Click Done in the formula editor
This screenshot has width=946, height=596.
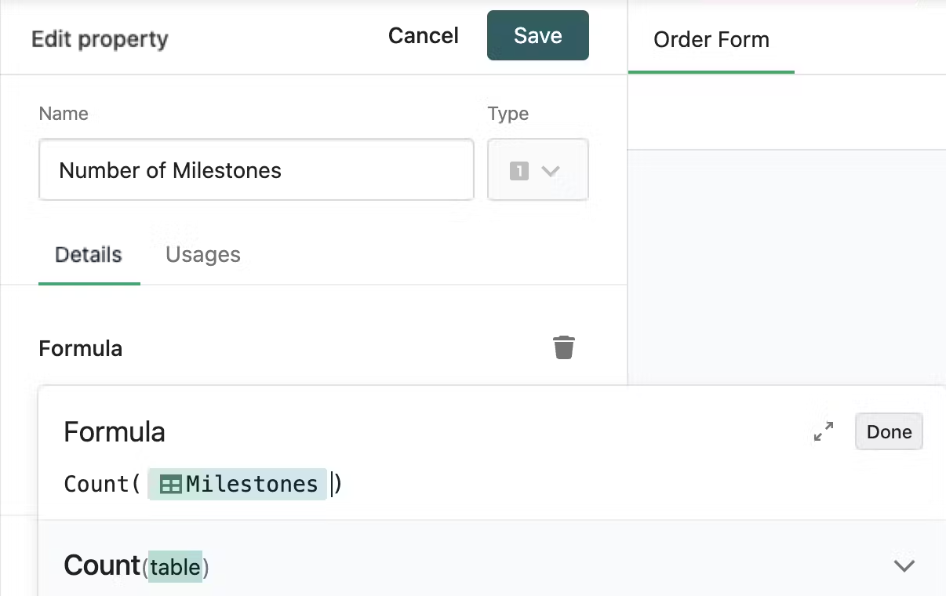click(x=889, y=432)
